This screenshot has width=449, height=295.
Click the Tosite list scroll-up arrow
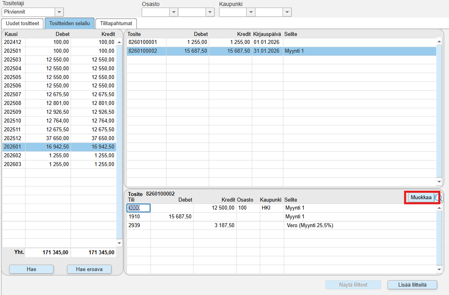coord(439,42)
